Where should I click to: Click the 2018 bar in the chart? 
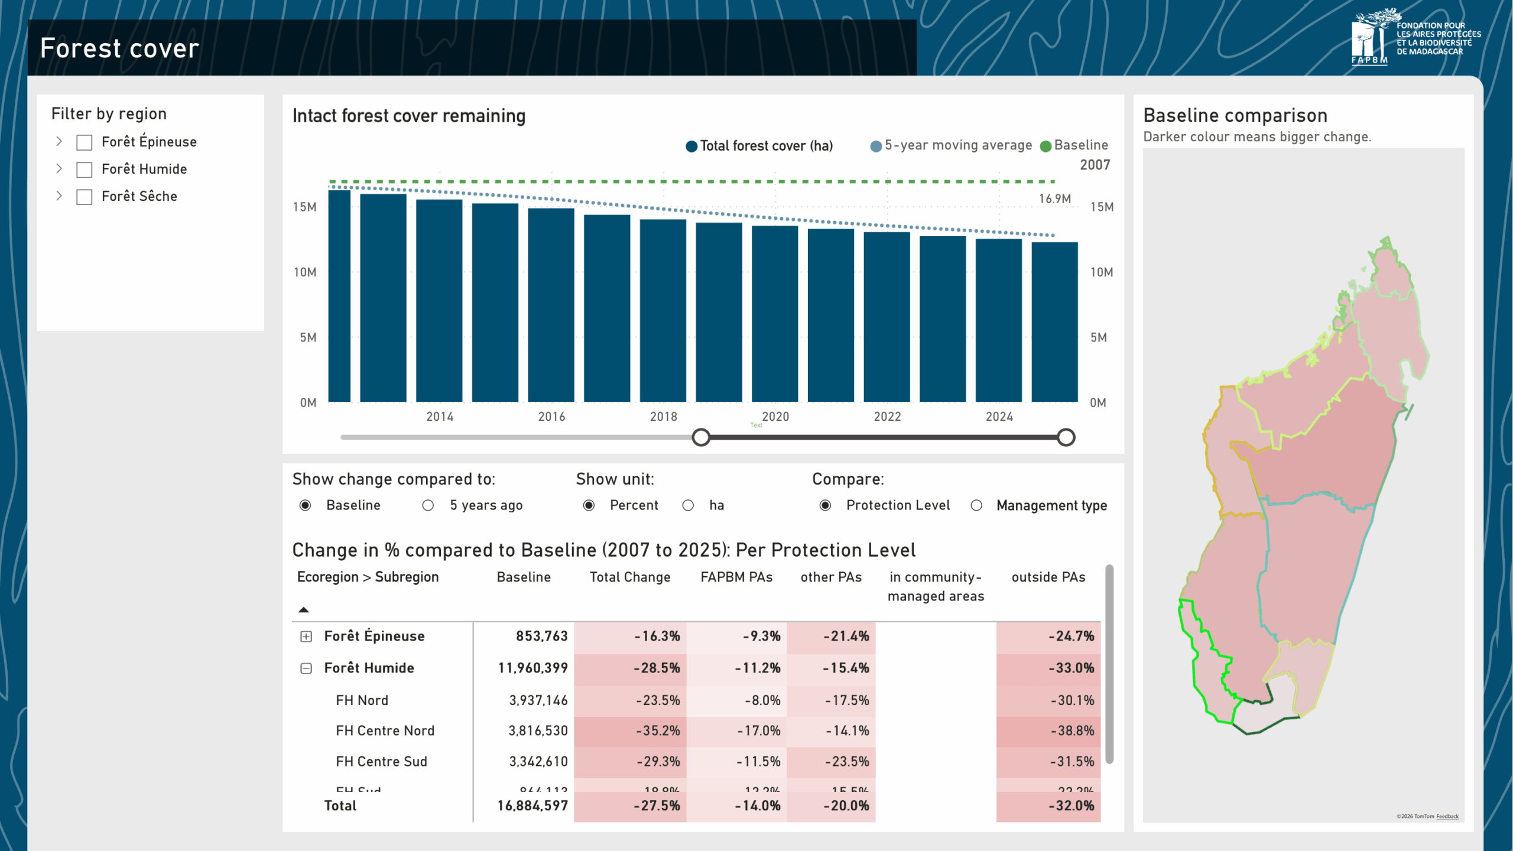(x=663, y=311)
